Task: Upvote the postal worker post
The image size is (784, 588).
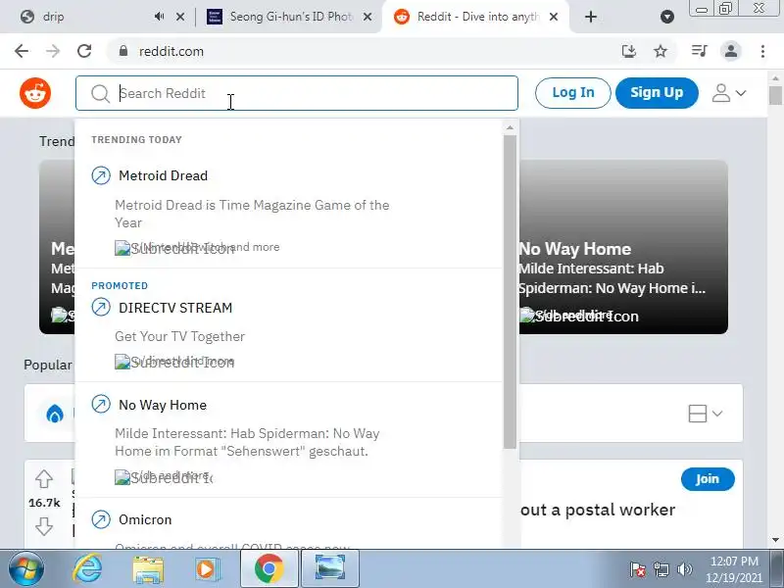Action: 44,479
